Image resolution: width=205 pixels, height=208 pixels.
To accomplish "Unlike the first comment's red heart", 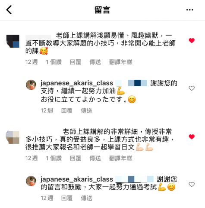I will (x=192, y=41).
